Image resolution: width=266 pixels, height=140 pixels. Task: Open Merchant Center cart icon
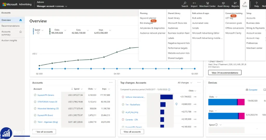click(208, 3)
